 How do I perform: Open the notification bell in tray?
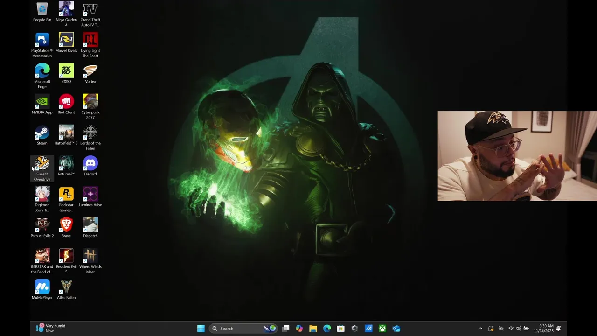(x=559, y=329)
